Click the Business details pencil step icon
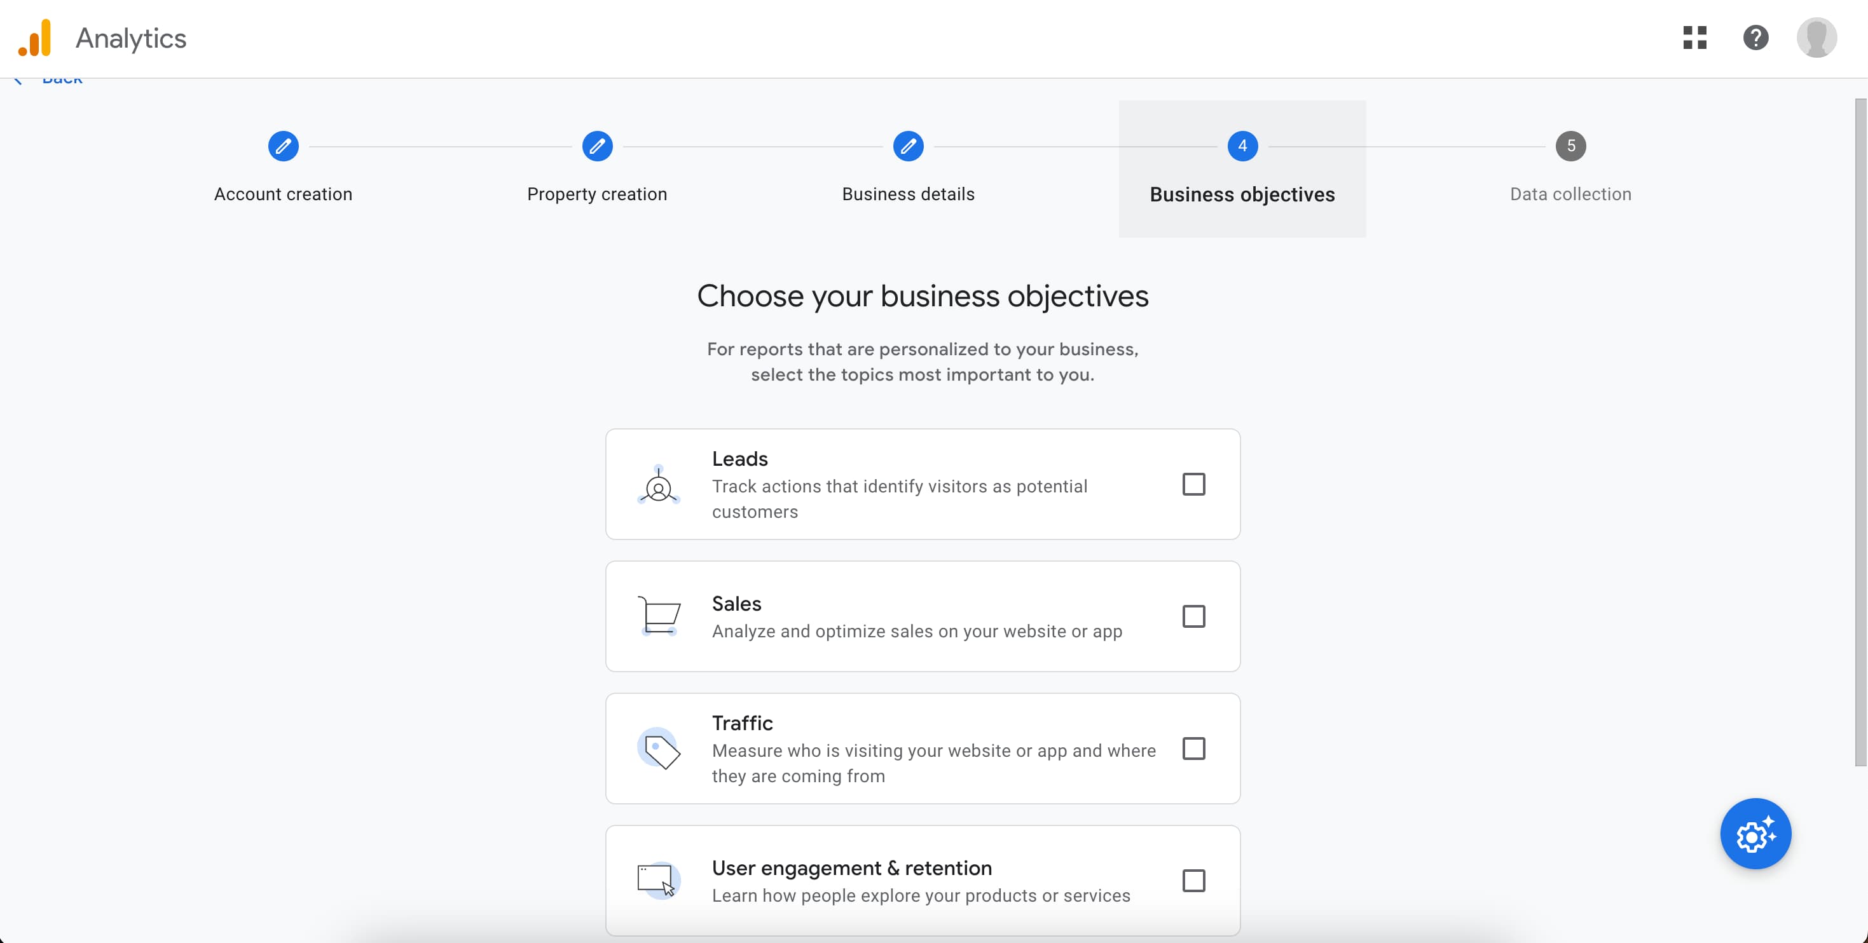 [908, 146]
